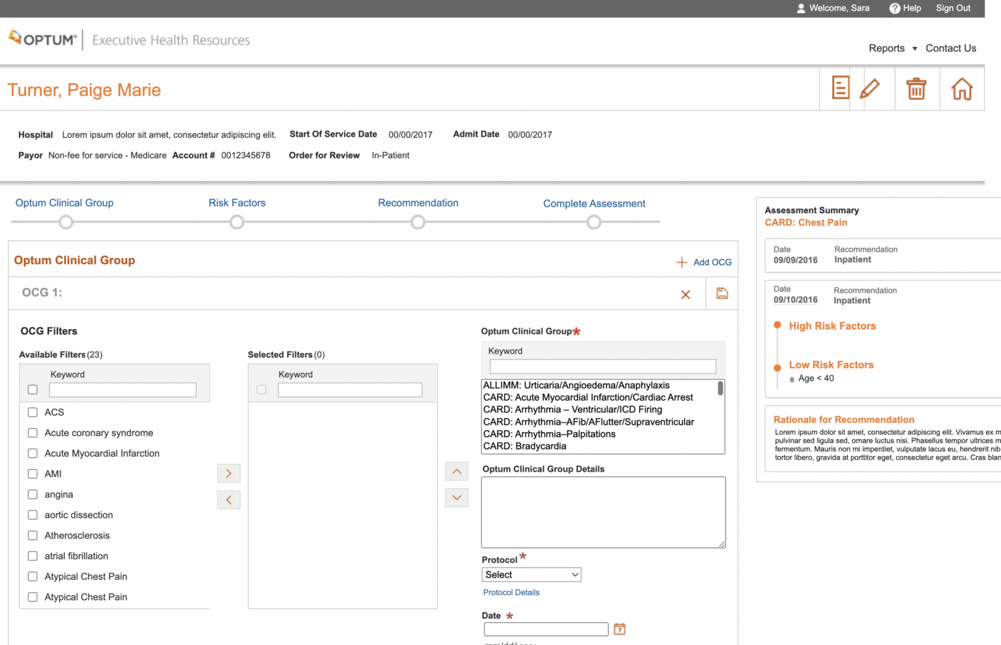Open the Protocol Details link

[x=511, y=592]
